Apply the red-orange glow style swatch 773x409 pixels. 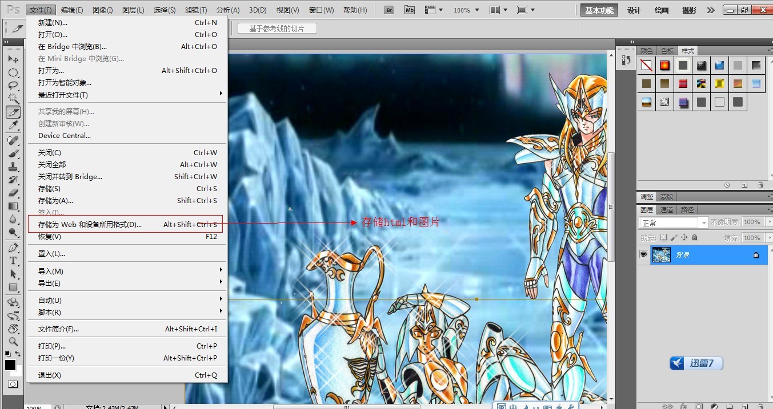[x=664, y=66]
